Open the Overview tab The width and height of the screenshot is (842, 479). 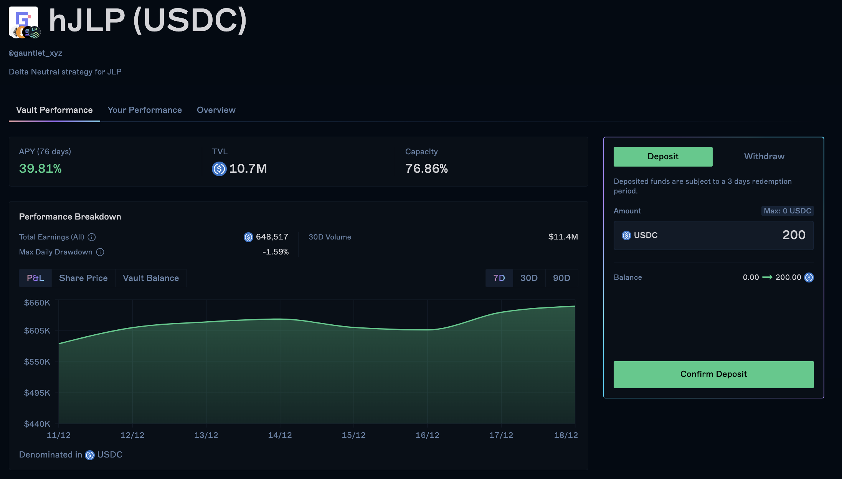216,110
